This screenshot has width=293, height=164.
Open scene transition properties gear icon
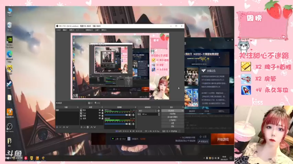tap(159, 111)
